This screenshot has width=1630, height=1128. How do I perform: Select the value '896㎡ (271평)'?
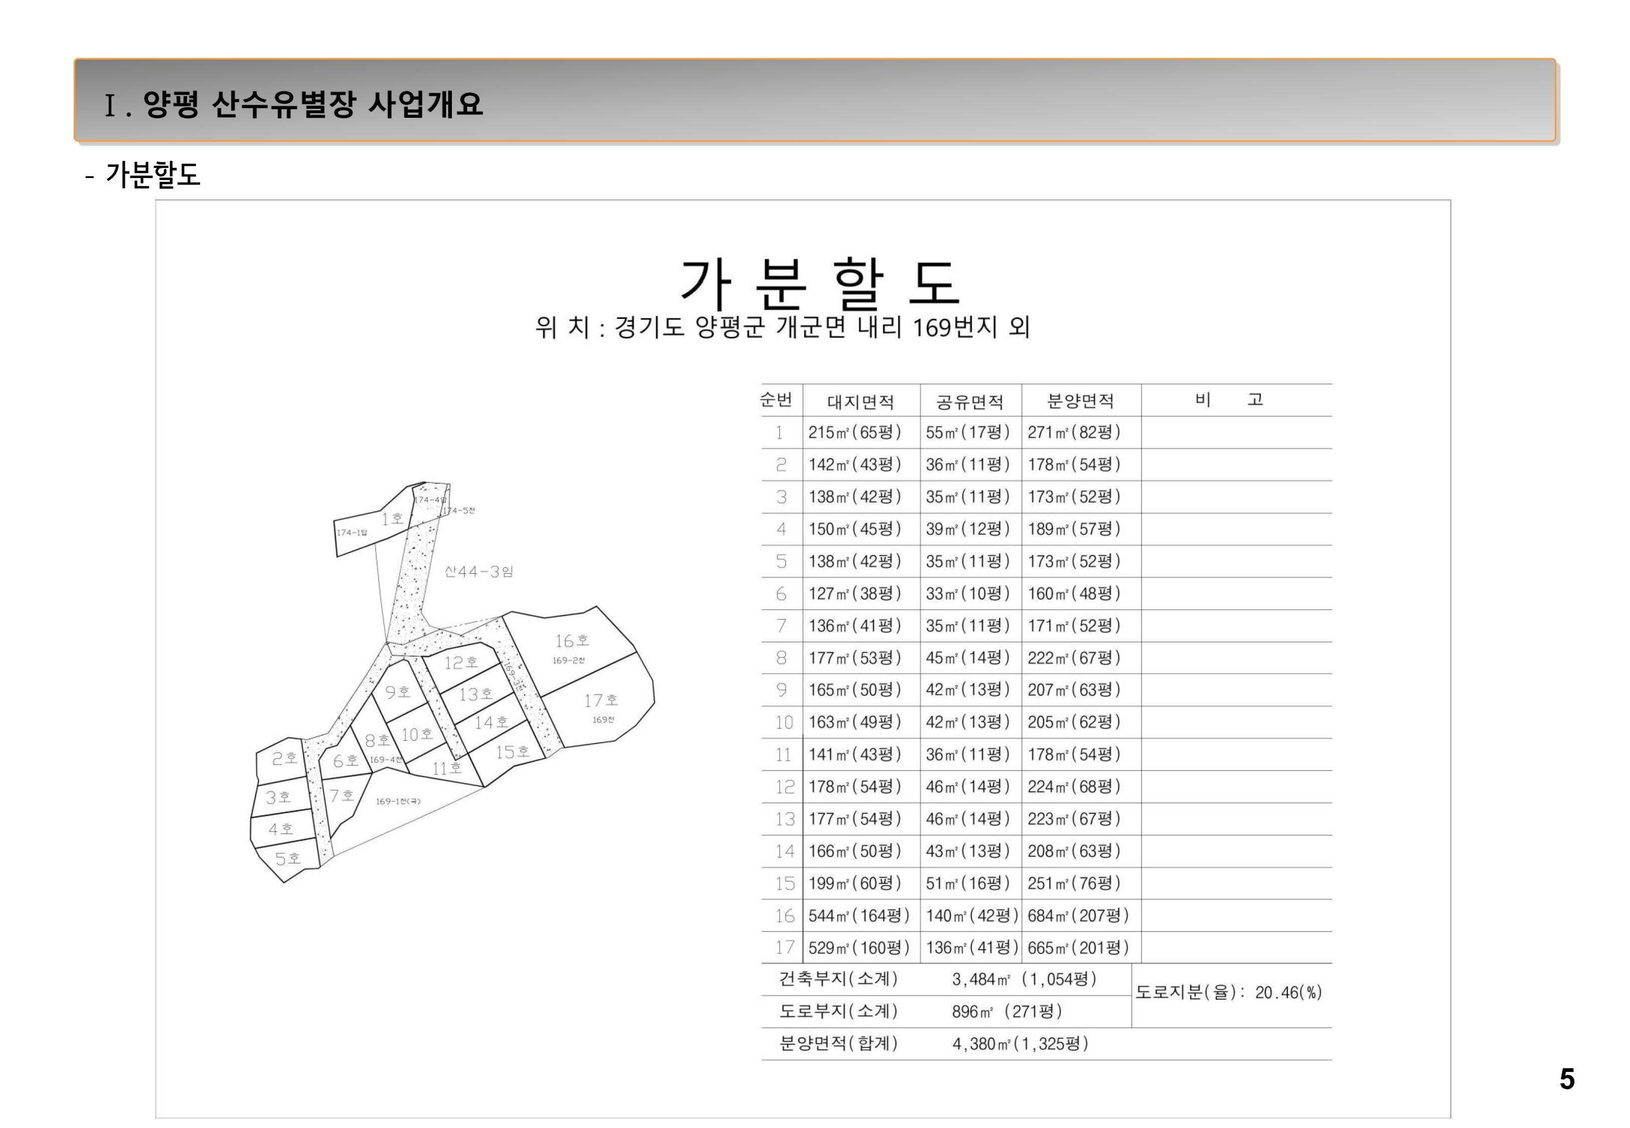pos(1007,1012)
